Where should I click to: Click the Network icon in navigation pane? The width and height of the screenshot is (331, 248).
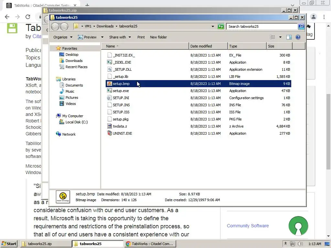coord(59,134)
